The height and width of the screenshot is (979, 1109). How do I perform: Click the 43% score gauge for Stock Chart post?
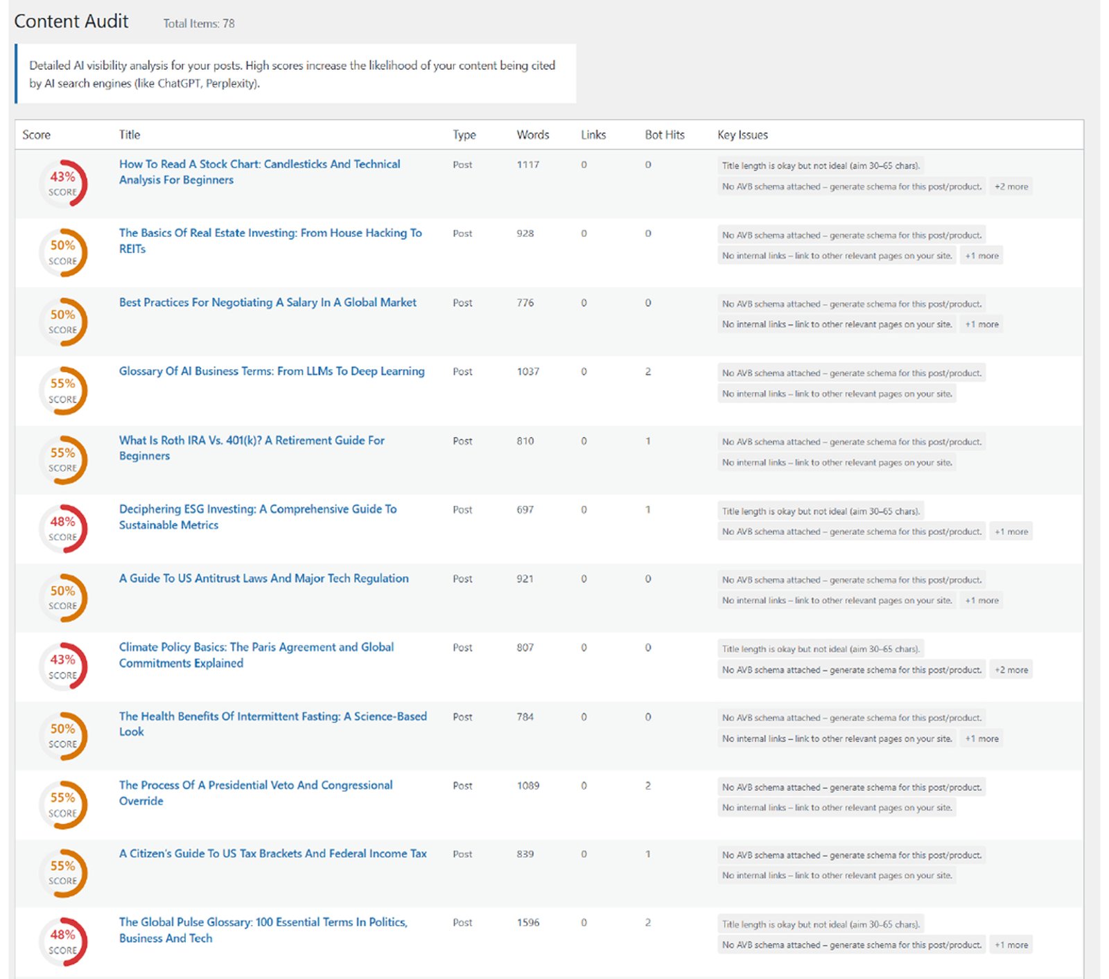[62, 184]
